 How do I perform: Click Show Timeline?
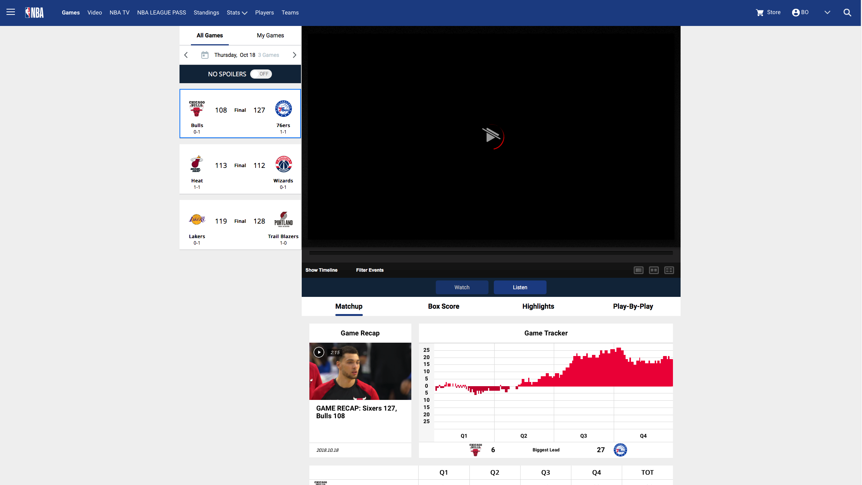pyautogui.click(x=321, y=270)
